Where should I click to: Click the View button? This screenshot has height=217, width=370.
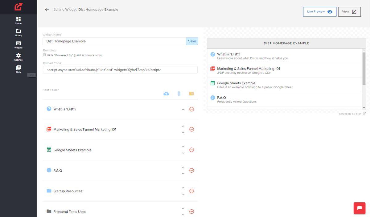(x=349, y=12)
